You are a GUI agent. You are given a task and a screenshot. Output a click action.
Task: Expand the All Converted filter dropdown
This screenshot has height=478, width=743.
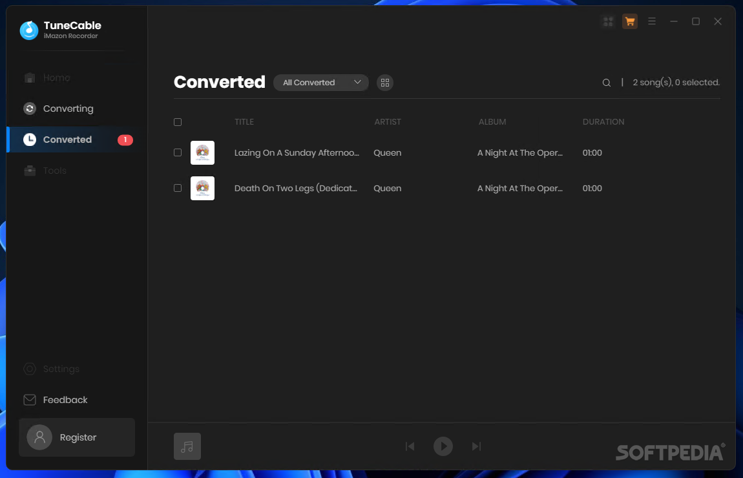pos(321,83)
